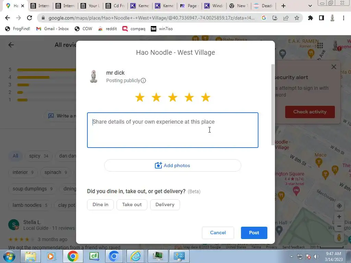Open the Extensions puzzle icon

point(311,18)
